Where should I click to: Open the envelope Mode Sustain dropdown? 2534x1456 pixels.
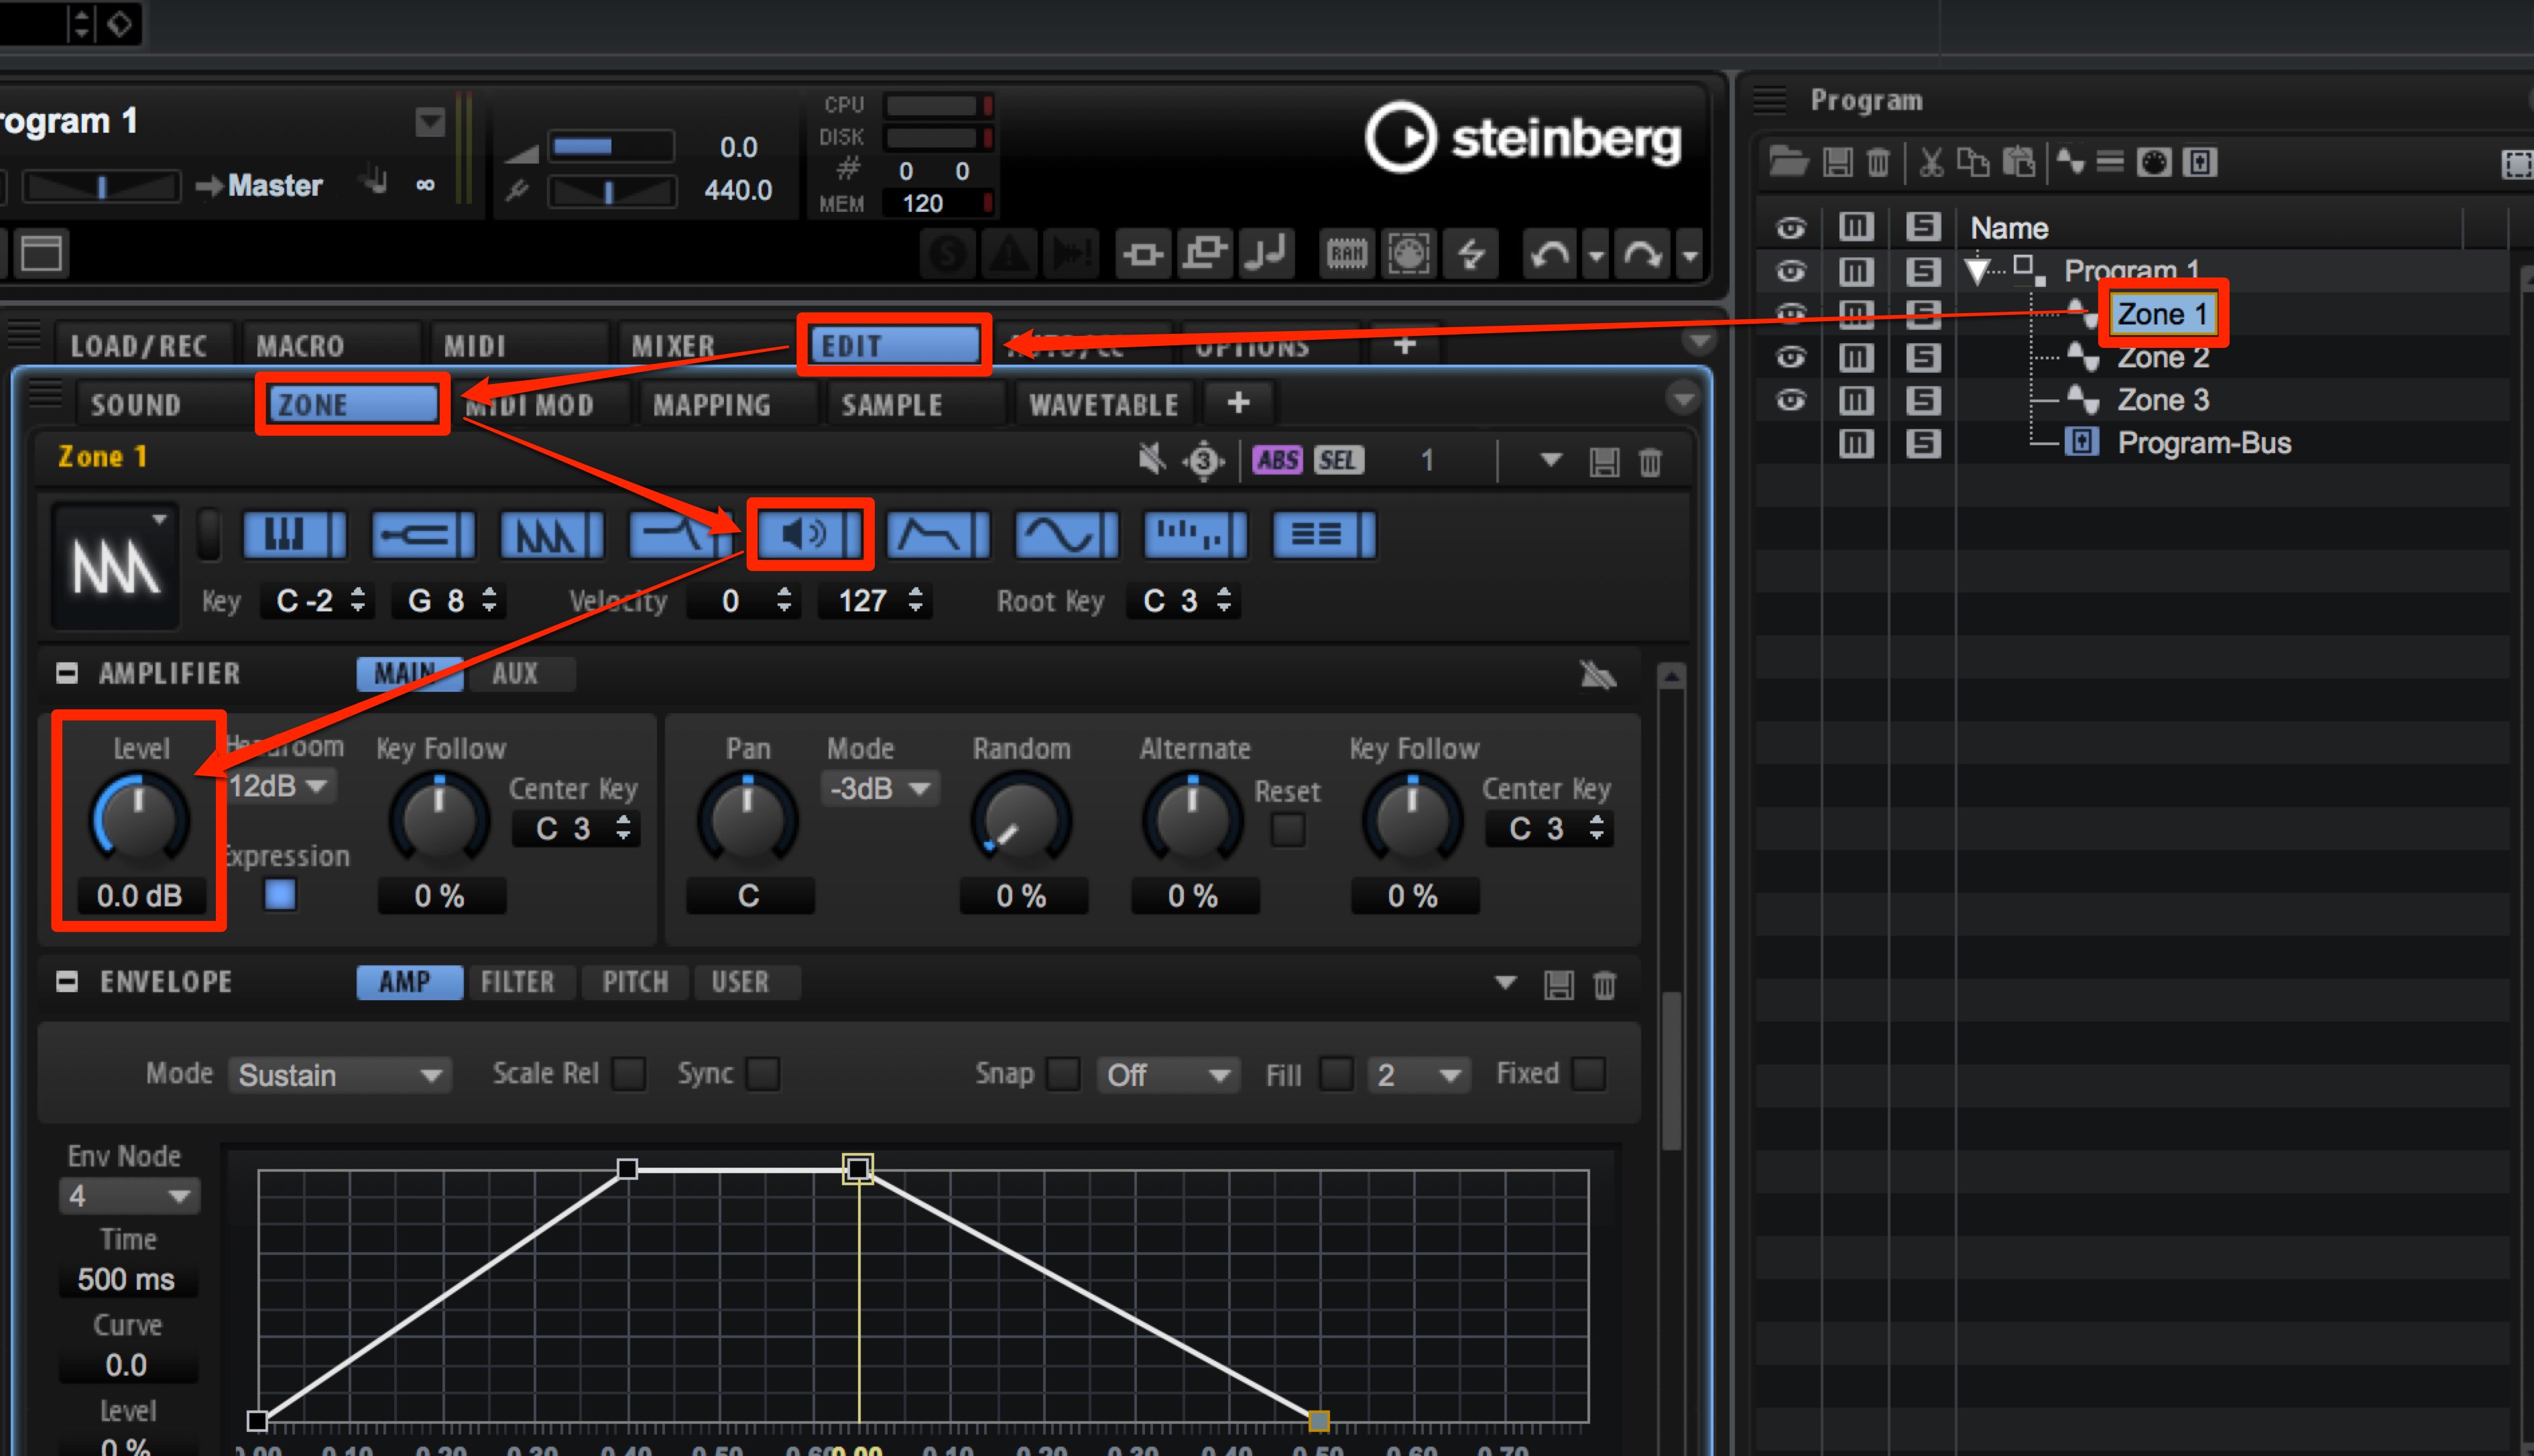tap(340, 1075)
